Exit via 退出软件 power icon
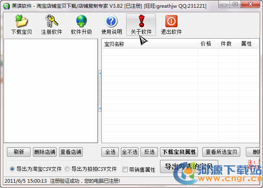 tap(171, 25)
